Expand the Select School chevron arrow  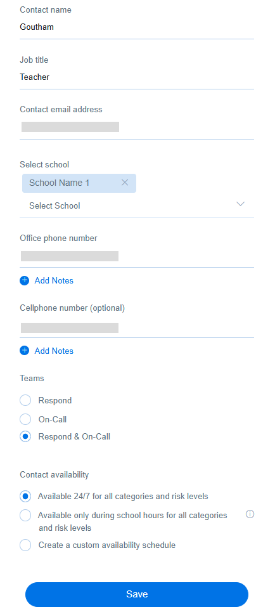(x=240, y=204)
